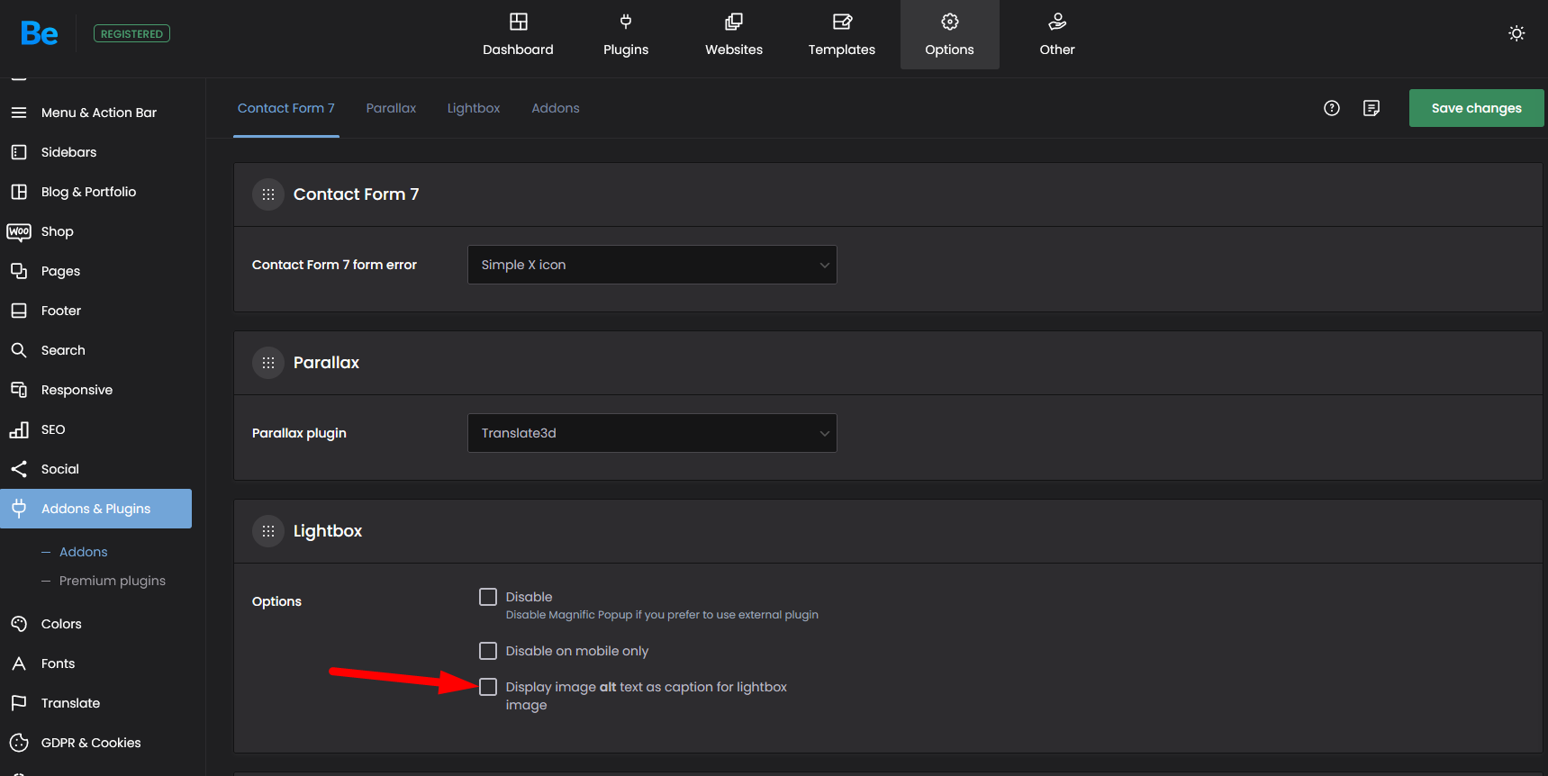Click the Templates edit icon
Viewport: 1548px width, 776px height.
coord(842,22)
